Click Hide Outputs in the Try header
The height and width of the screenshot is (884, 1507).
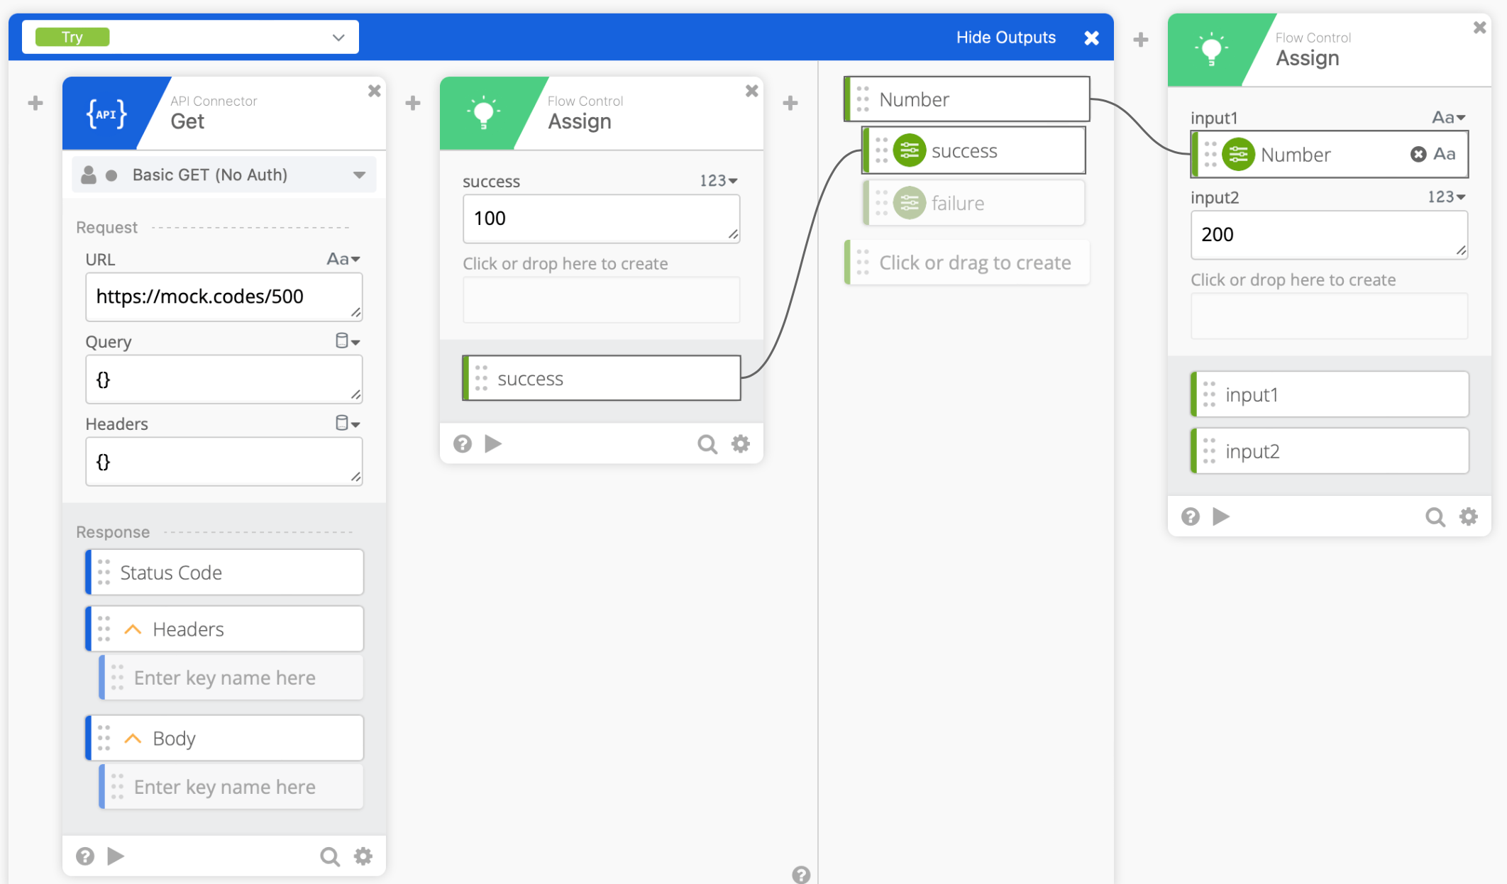[x=1005, y=38]
